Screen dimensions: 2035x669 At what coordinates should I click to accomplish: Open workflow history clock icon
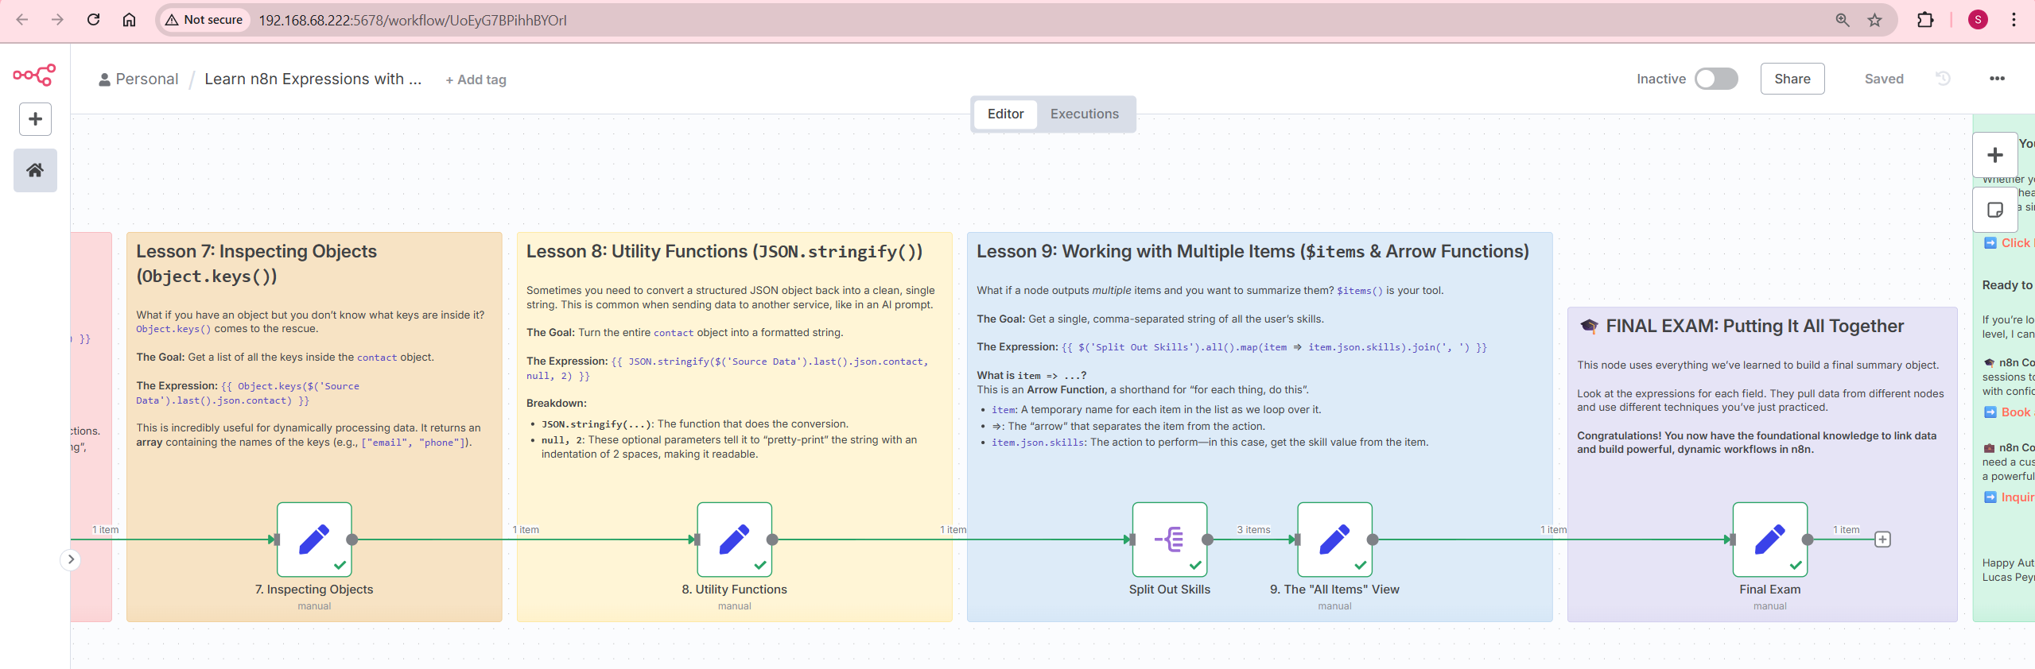coord(1943,79)
